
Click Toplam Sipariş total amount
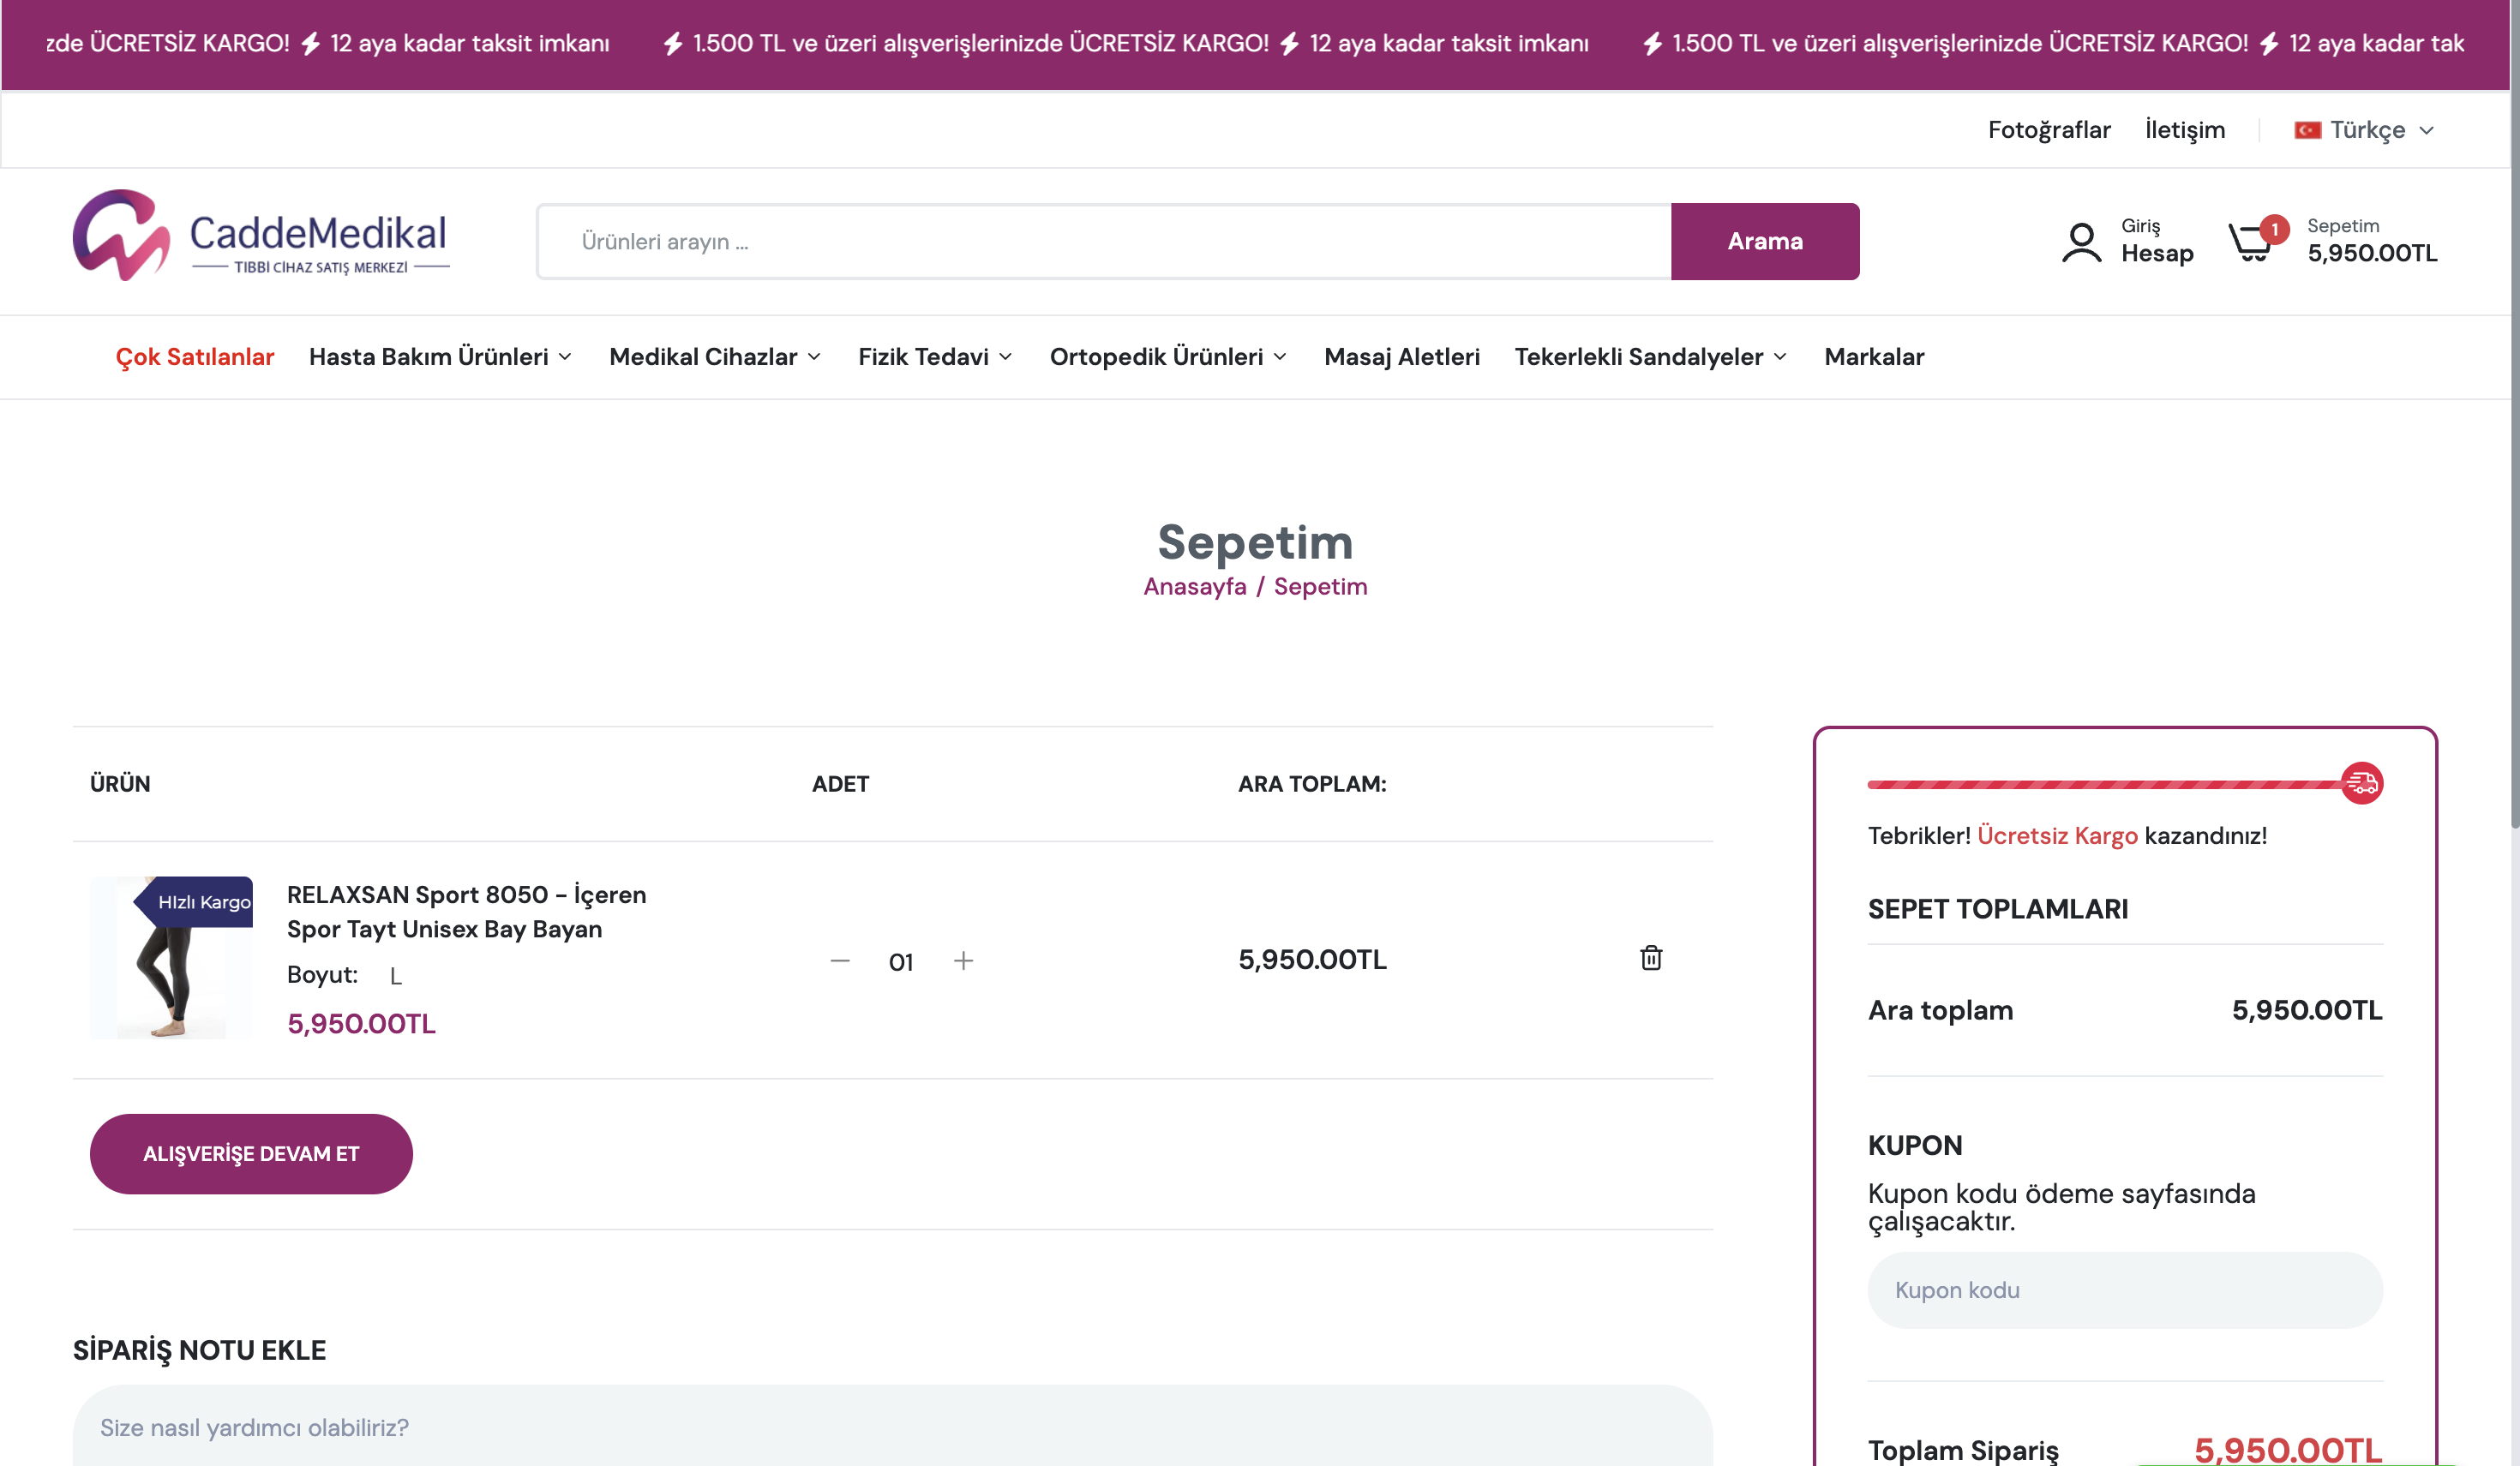tap(2288, 1449)
